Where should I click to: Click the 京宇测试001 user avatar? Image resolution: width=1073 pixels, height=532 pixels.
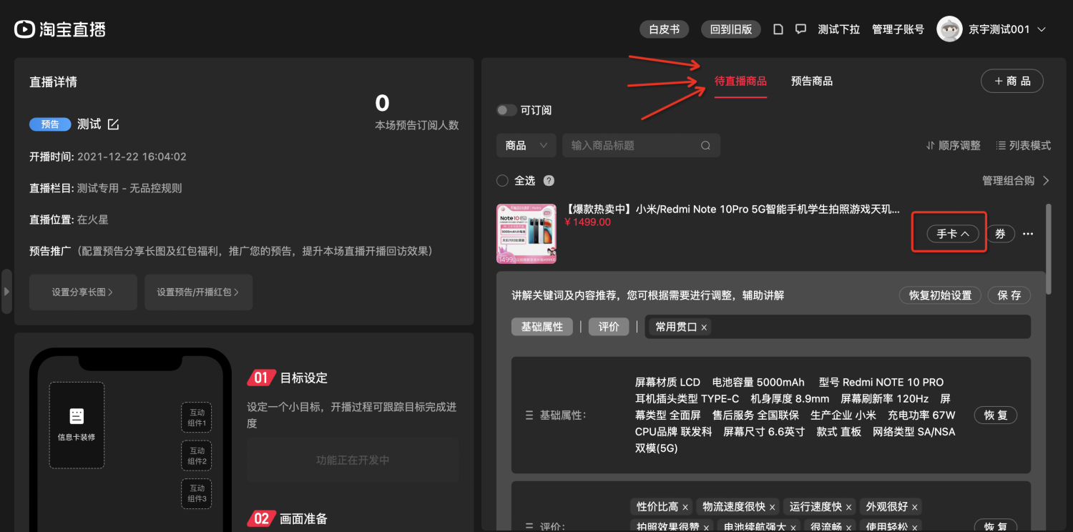point(949,29)
